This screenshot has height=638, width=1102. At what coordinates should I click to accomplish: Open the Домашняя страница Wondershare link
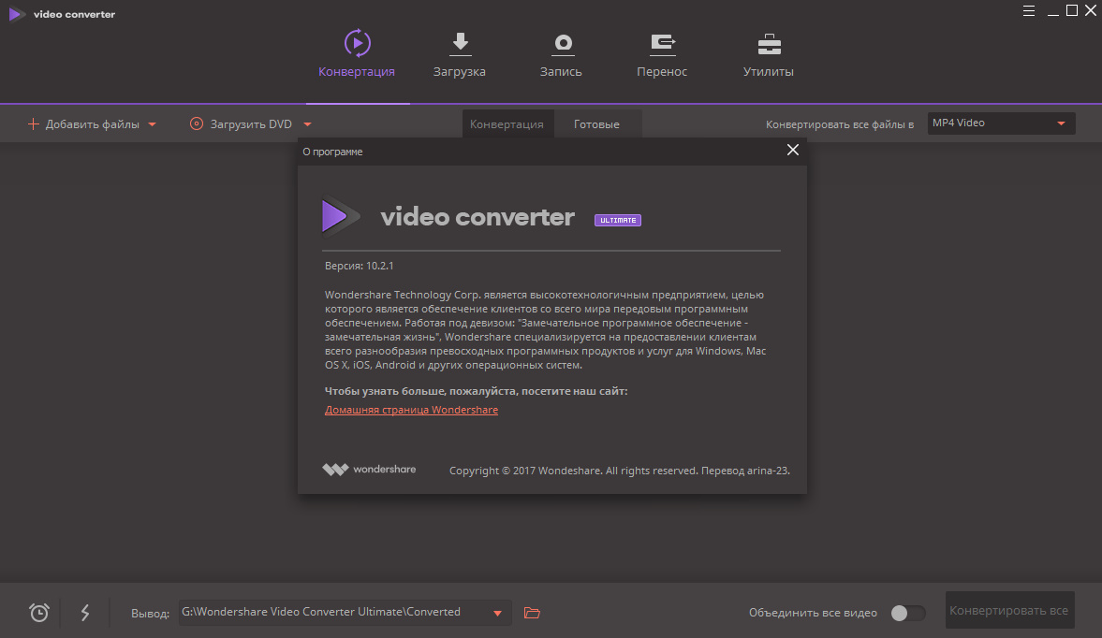pyautogui.click(x=411, y=410)
